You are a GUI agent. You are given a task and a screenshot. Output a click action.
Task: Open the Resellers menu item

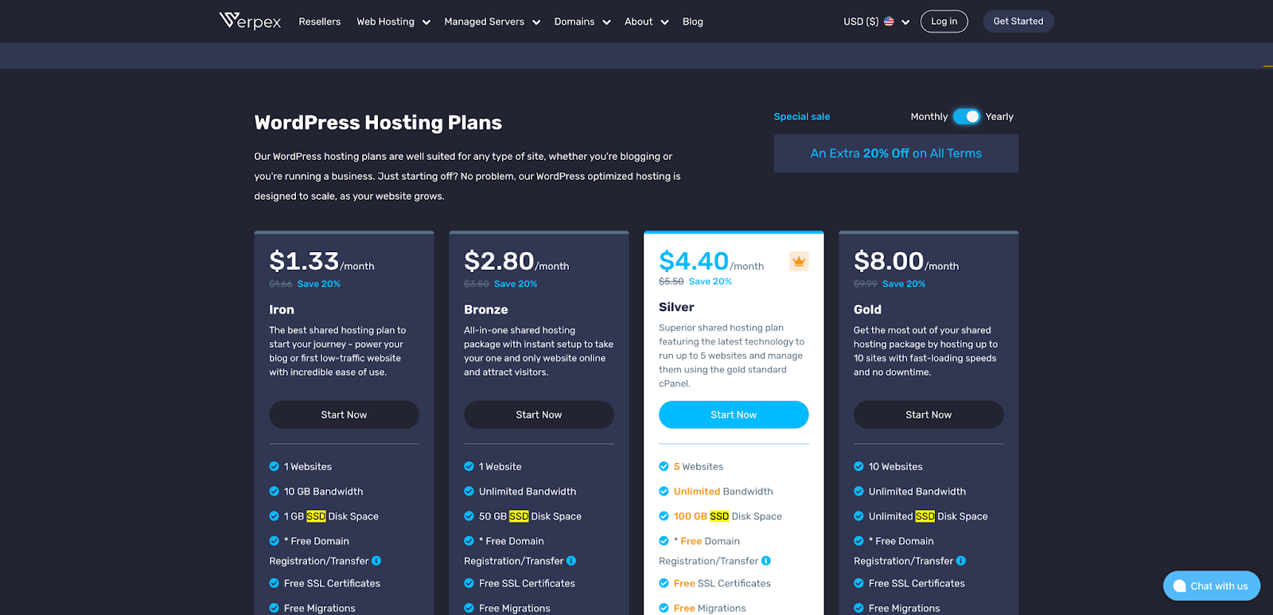[x=319, y=21]
